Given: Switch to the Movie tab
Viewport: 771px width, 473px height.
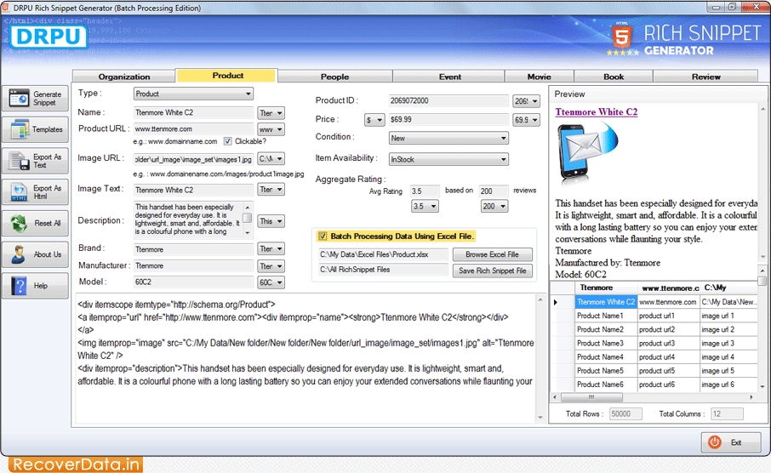Looking at the screenshot, I should [x=539, y=77].
